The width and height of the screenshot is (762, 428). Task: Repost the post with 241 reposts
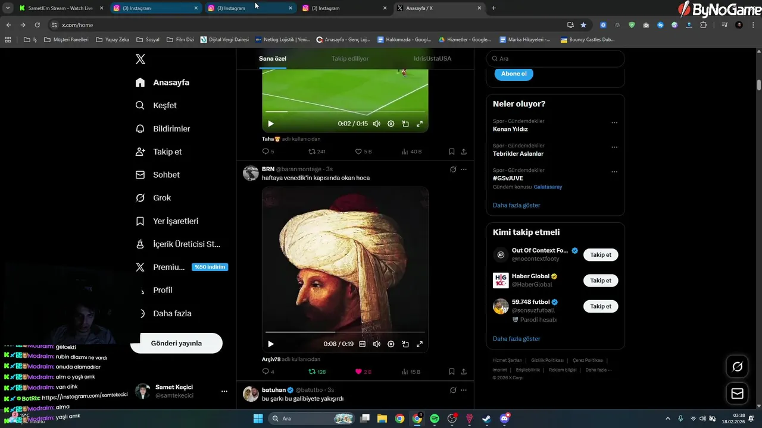point(317,152)
